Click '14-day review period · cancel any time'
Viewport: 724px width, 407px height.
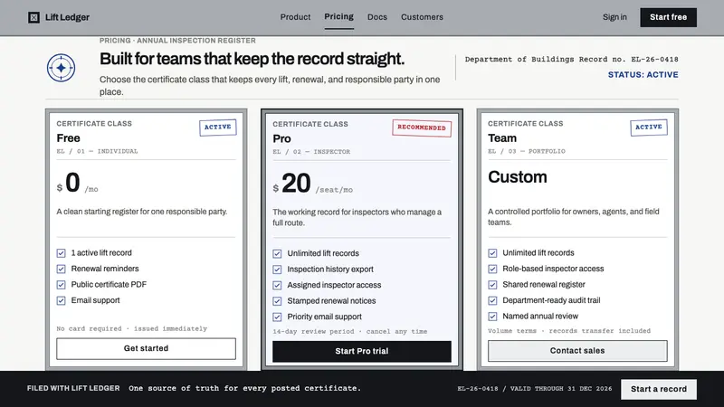click(350, 332)
